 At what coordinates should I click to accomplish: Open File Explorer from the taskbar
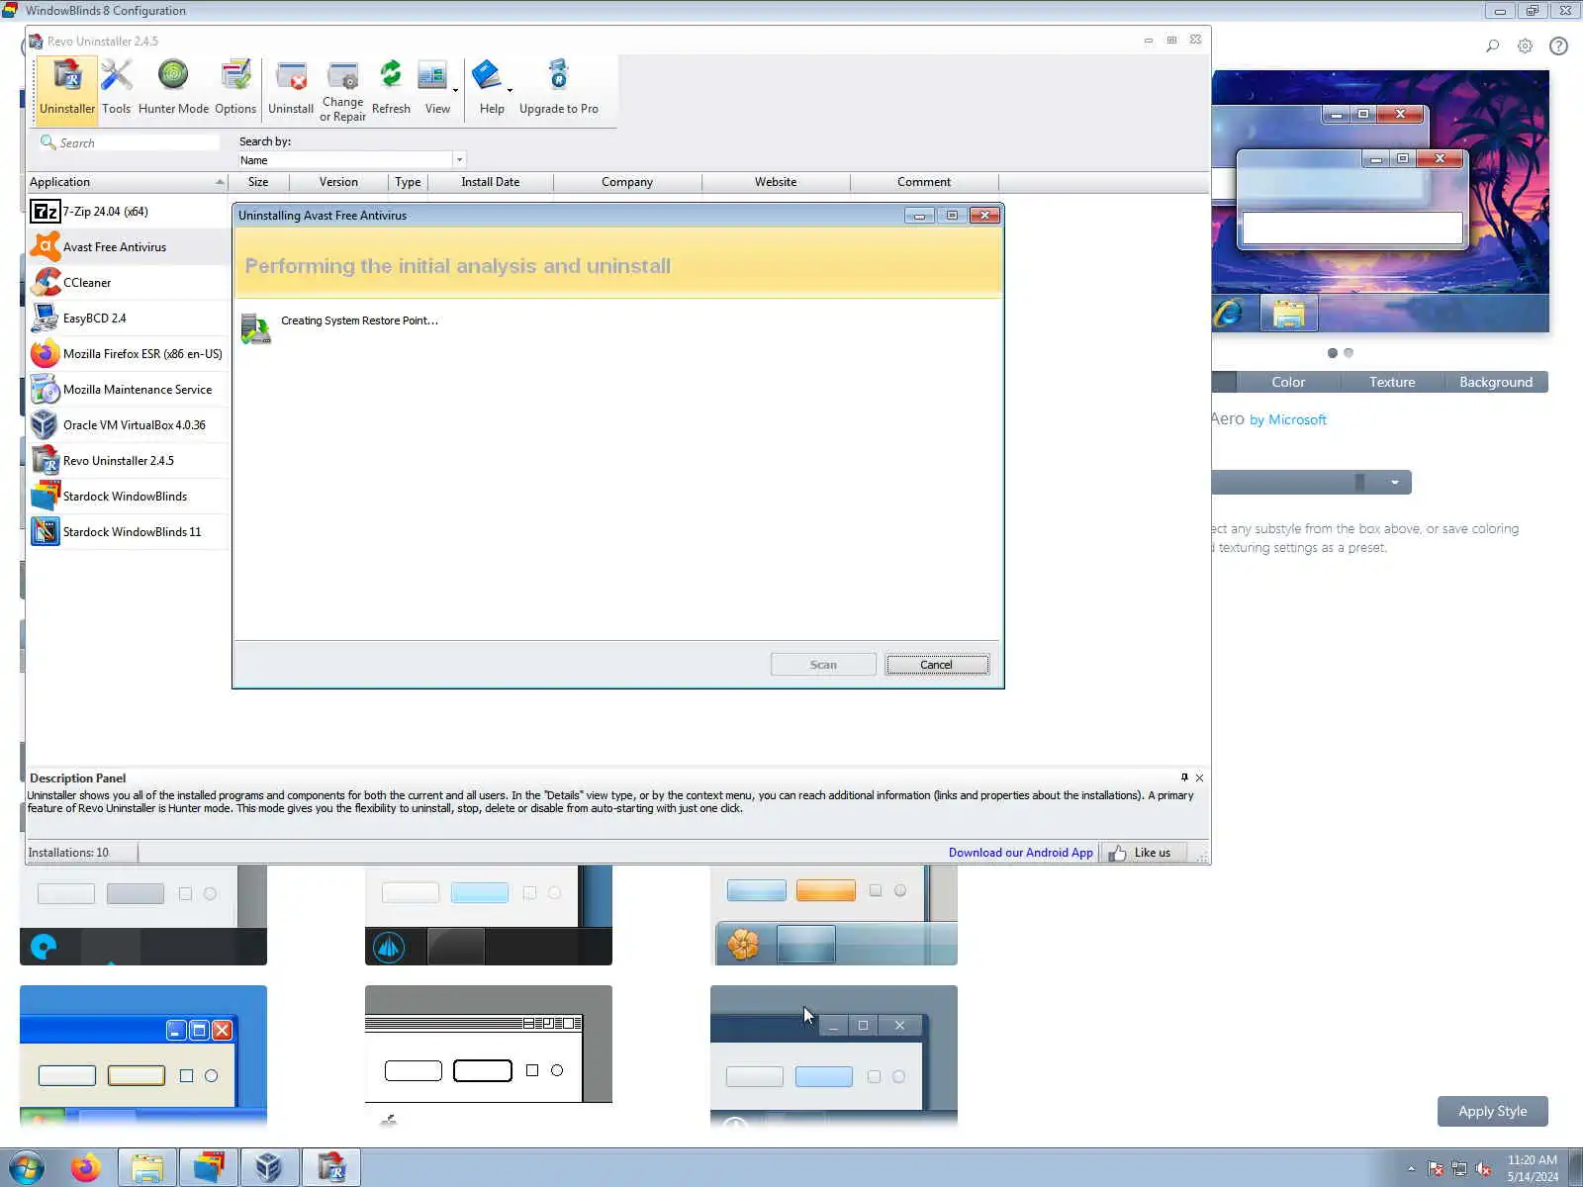point(147,1168)
